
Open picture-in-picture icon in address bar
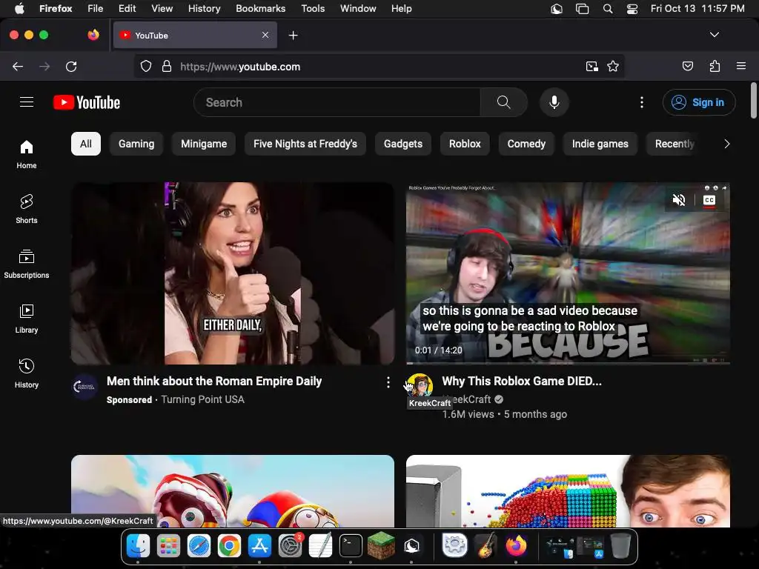click(591, 66)
